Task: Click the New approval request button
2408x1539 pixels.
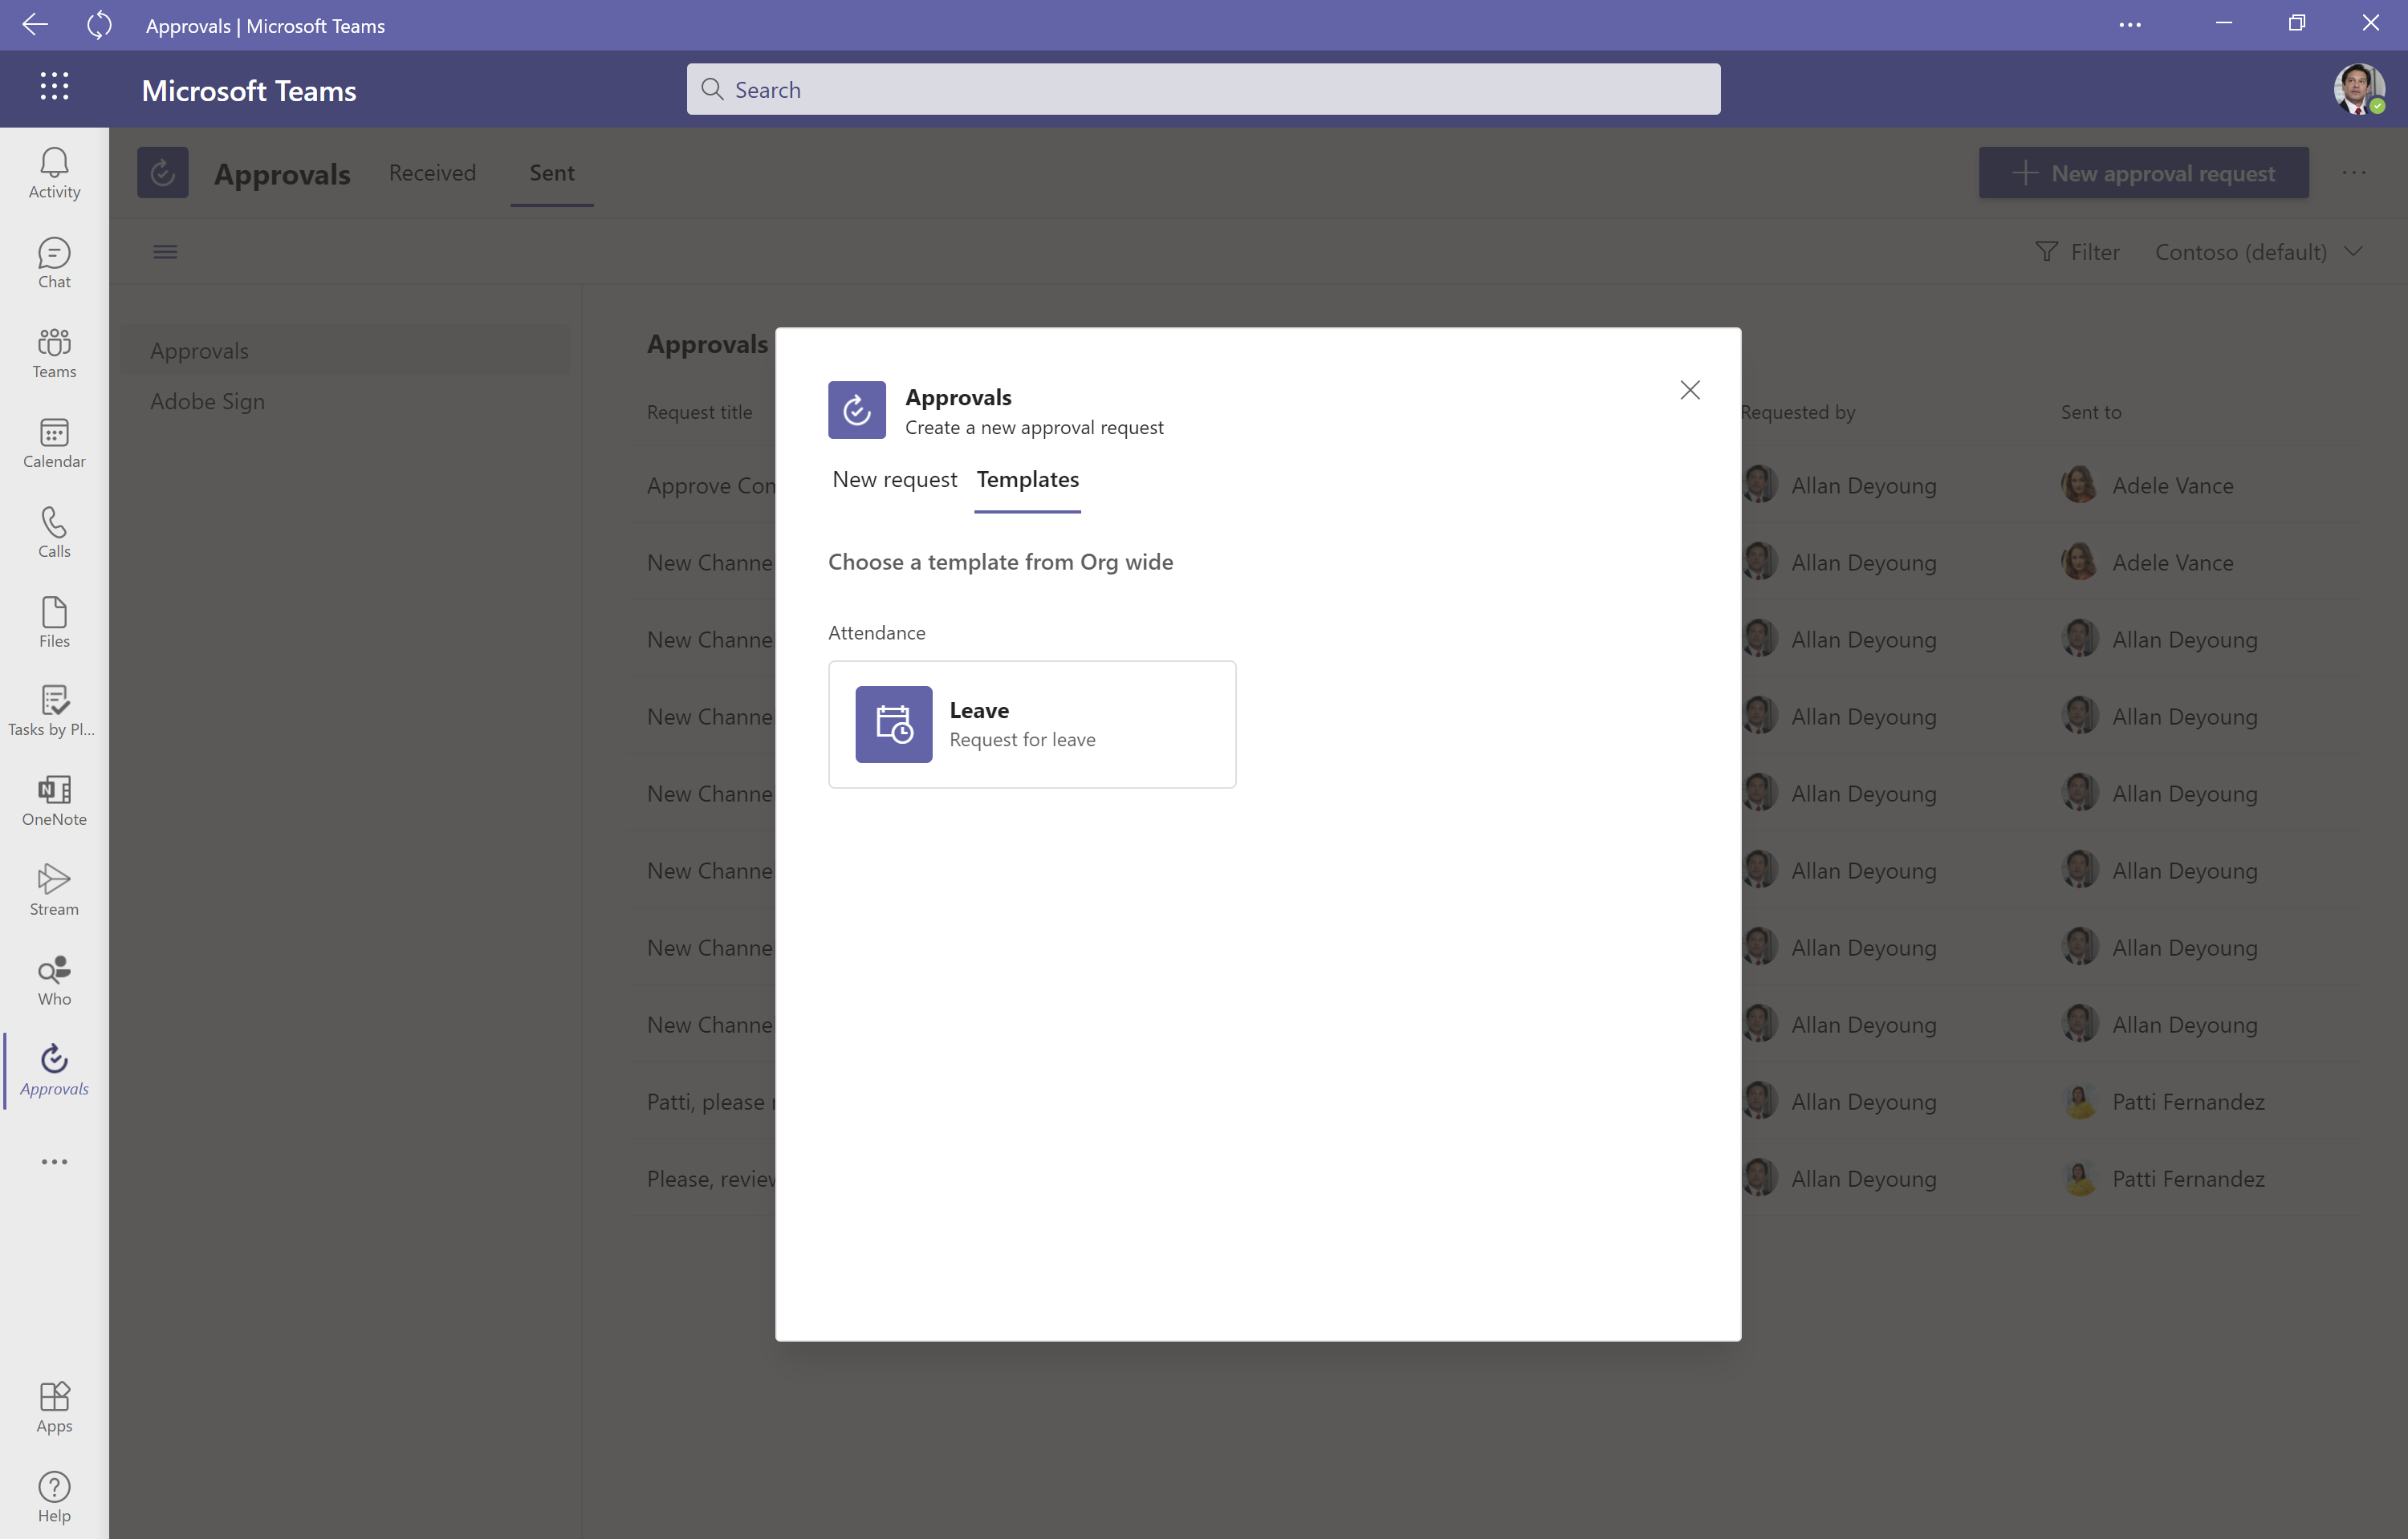Action: [2143, 172]
